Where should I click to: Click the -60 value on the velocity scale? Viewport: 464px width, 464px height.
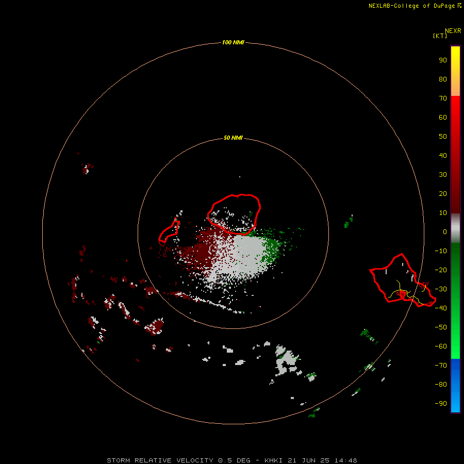[441, 346]
